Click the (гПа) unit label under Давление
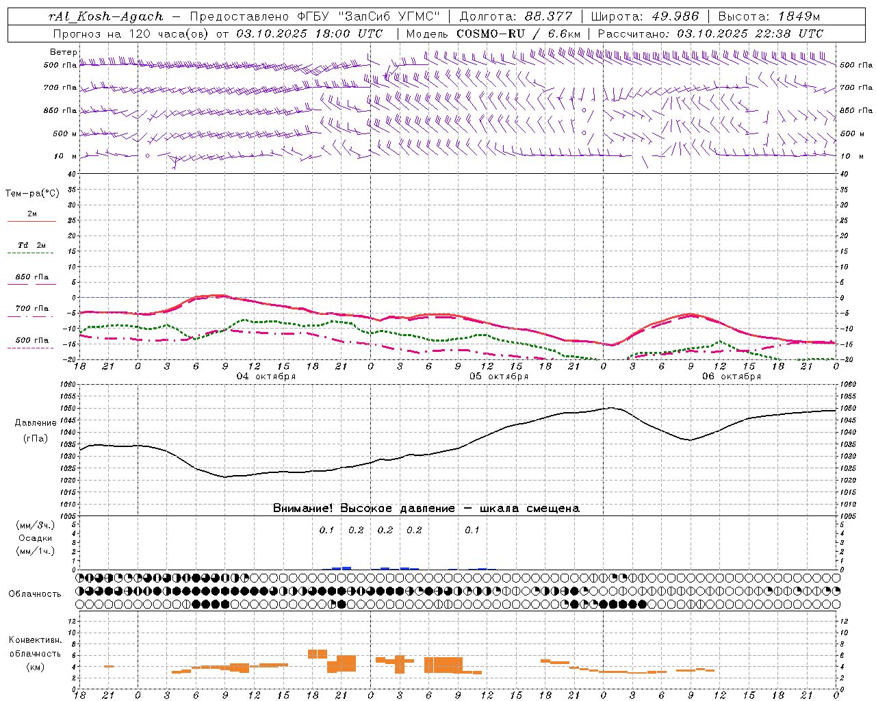This screenshot has width=876, height=701. 36,439
